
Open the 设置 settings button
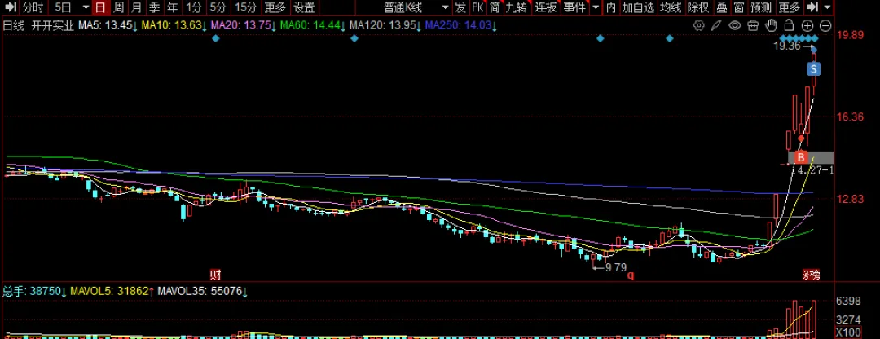pos(305,8)
